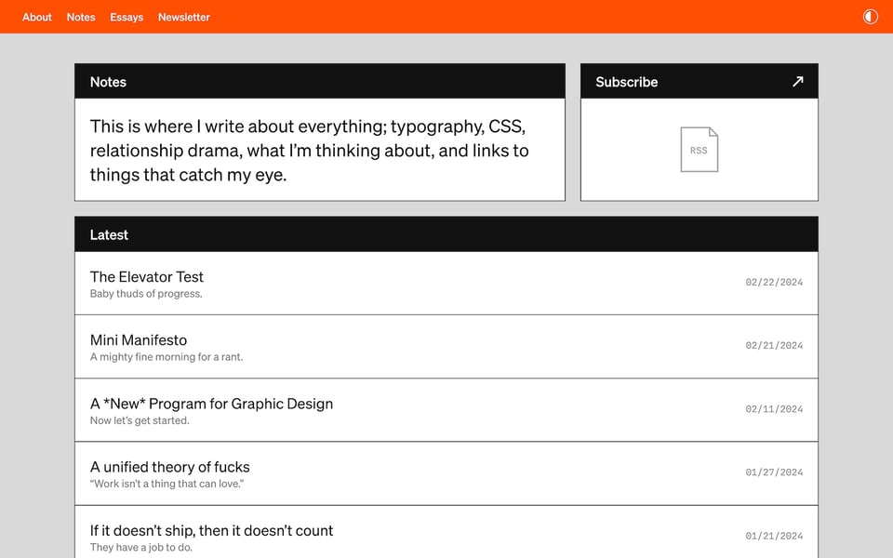893x558 pixels.
Task: Read The Elevator Test note
Action: (147, 276)
